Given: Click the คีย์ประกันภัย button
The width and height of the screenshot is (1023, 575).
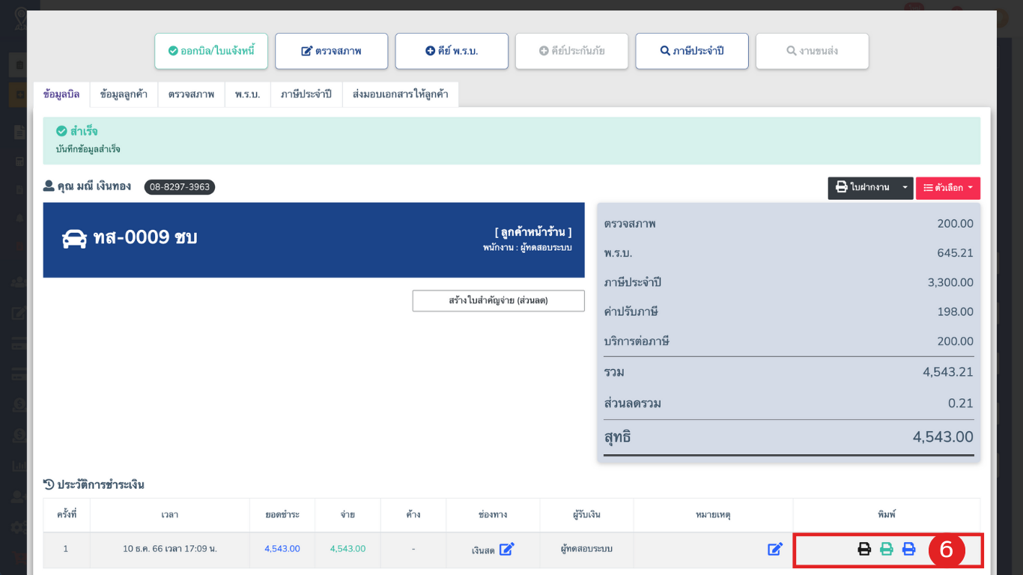Looking at the screenshot, I should coord(572,51).
